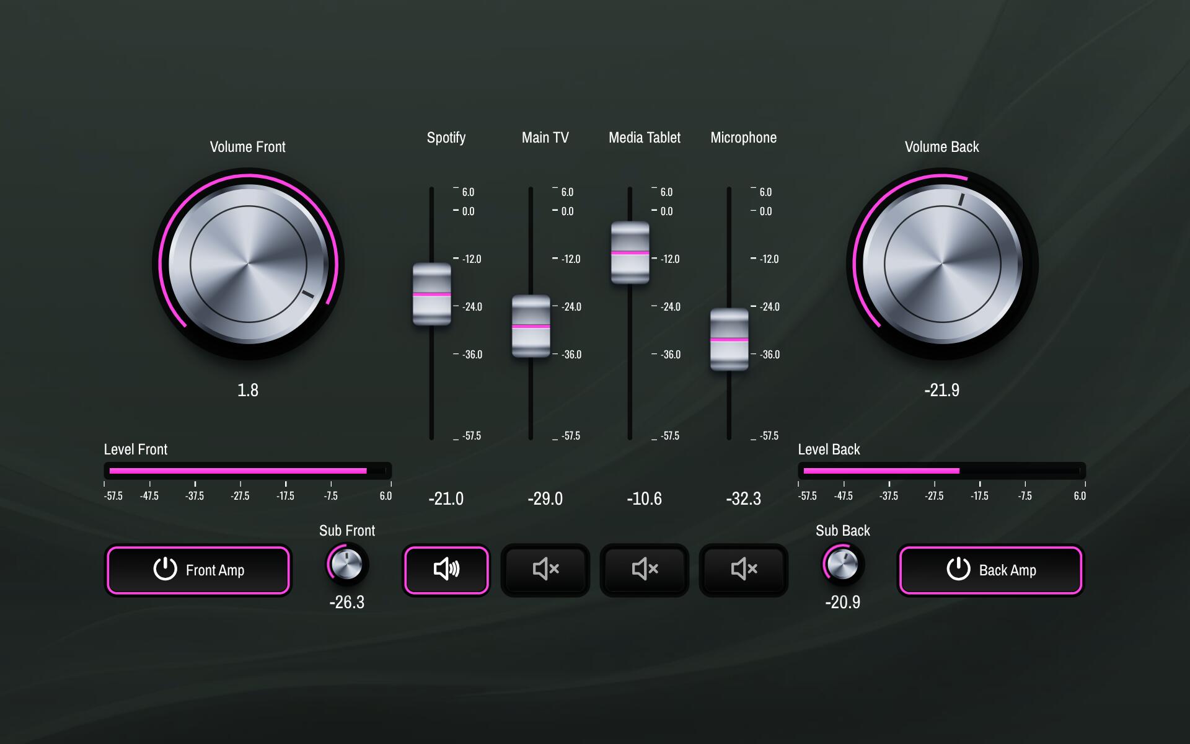Viewport: 1190px width, 744px height.
Task: Click the Main TV fader handle
Action: click(x=531, y=326)
